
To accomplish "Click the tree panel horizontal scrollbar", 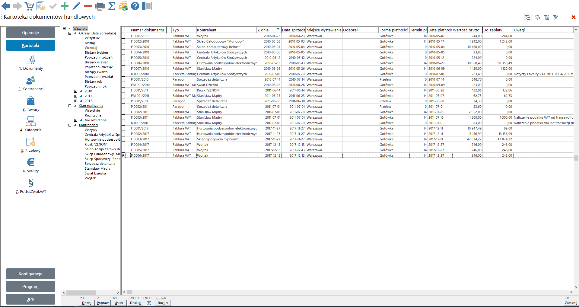I will click(x=81, y=293).
